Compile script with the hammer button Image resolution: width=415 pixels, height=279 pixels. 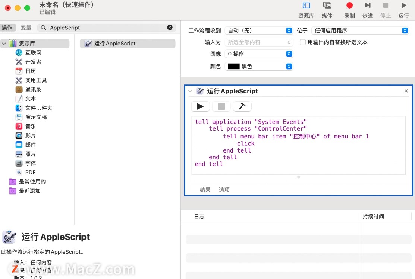click(x=242, y=106)
